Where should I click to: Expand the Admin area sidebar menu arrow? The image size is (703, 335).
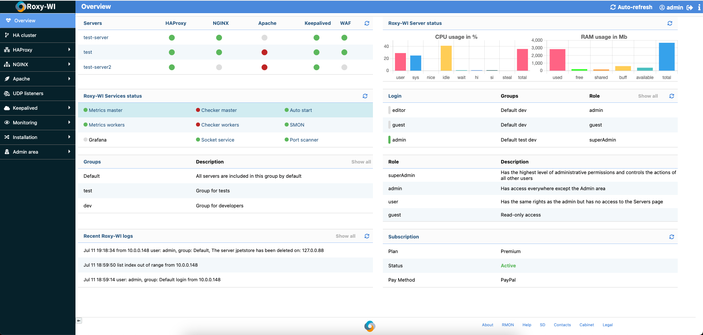tap(69, 151)
